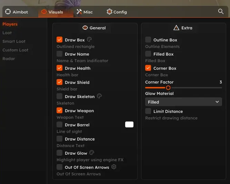Enable the Draw Skeleton checkbox
230x184 pixels.
tap(59, 96)
